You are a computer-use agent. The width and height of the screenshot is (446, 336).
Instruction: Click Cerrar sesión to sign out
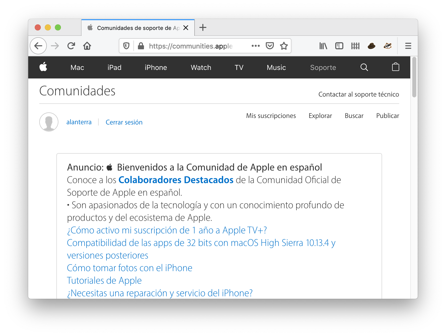[124, 122]
